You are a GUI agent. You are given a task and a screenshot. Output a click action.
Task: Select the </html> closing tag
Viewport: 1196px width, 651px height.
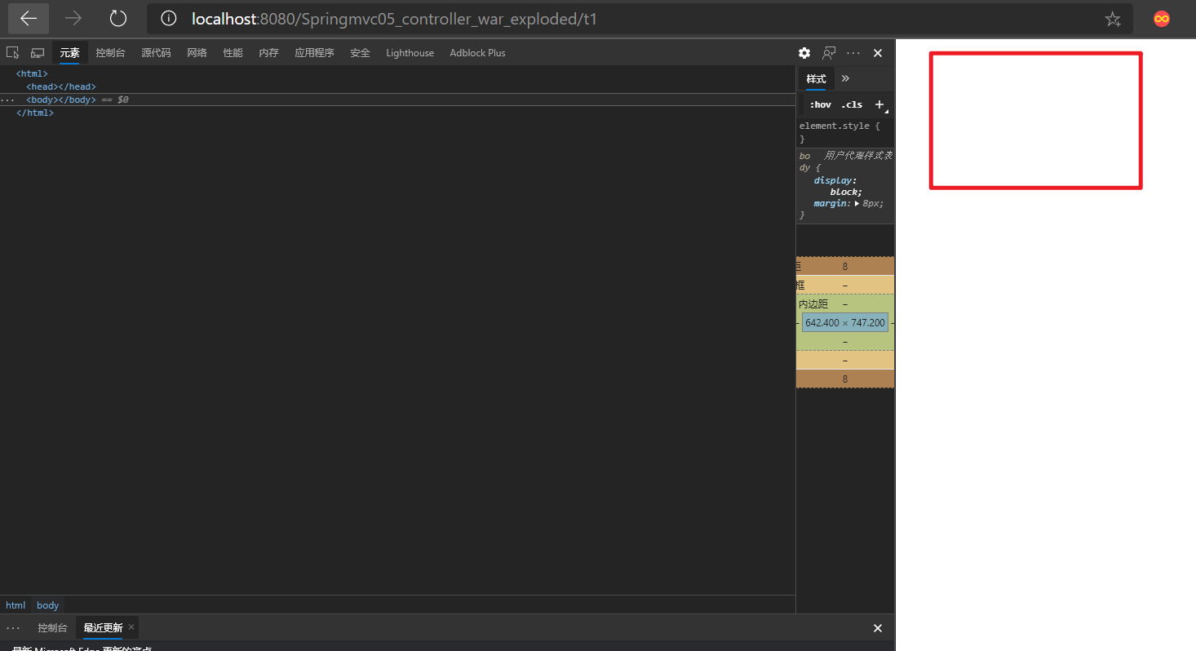35,113
